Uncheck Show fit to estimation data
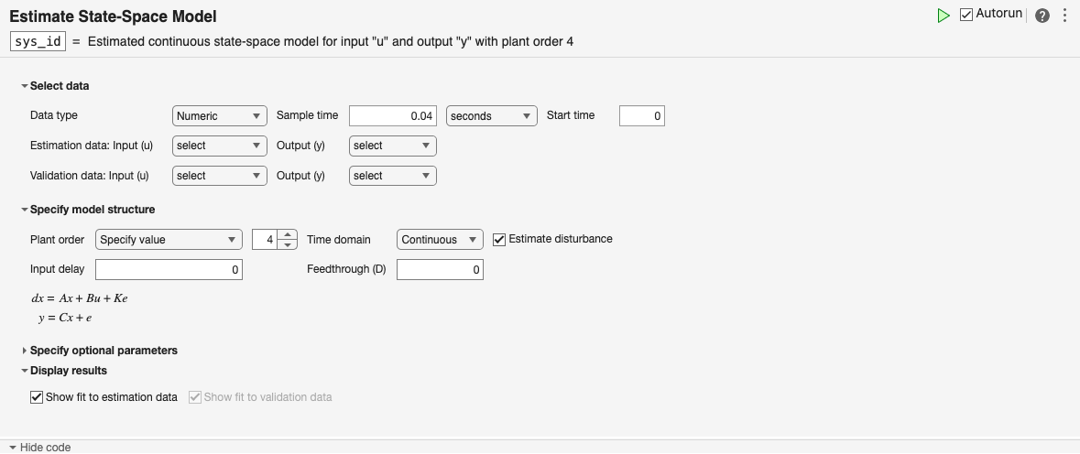Screen dimensions: 1080x454 37,397
